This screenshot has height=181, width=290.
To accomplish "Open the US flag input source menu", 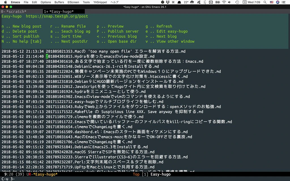I will [x=272, y=2].
